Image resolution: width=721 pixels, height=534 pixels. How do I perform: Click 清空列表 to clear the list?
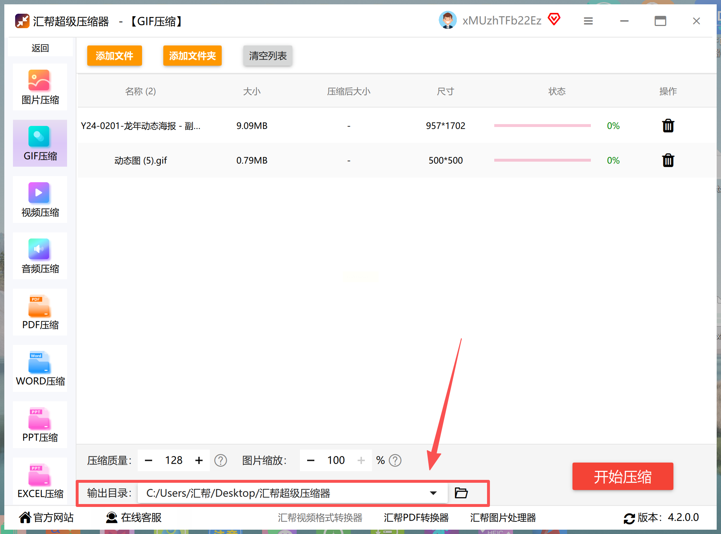tap(267, 56)
